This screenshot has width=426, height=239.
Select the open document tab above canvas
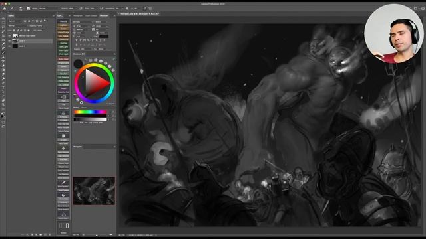point(140,13)
